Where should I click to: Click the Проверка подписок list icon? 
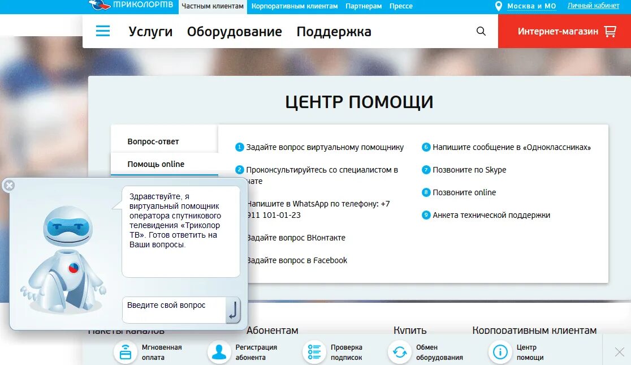click(314, 352)
